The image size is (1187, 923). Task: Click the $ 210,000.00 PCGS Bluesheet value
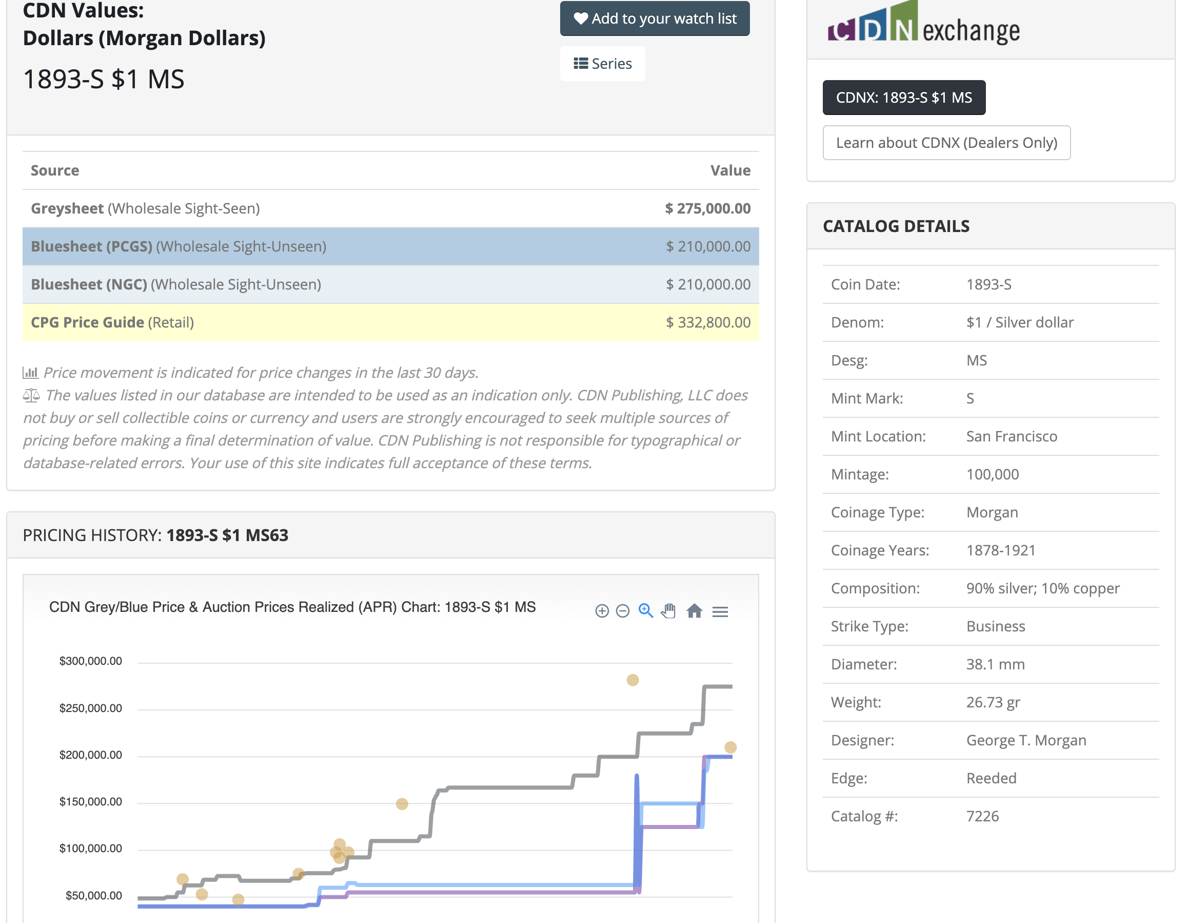pyautogui.click(x=708, y=246)
